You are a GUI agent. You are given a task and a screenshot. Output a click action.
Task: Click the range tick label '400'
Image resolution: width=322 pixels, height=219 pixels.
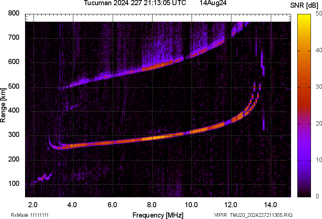14,110
